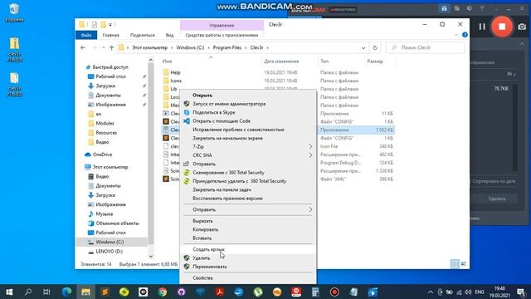
Task: Sort by Дата изменения column header
Action: (x=281, y=61)
